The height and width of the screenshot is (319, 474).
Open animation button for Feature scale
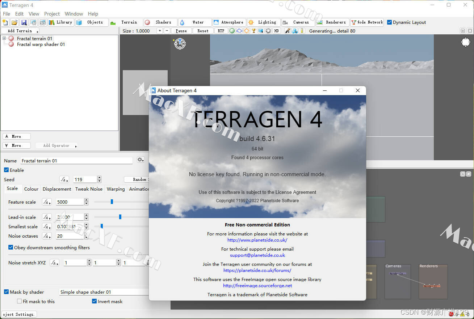point(47,202)
